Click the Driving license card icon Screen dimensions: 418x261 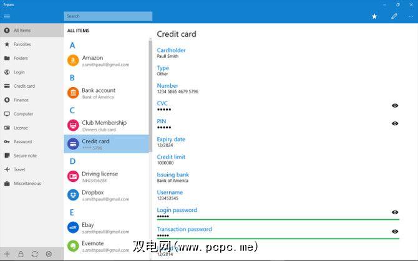click(73, 176)
